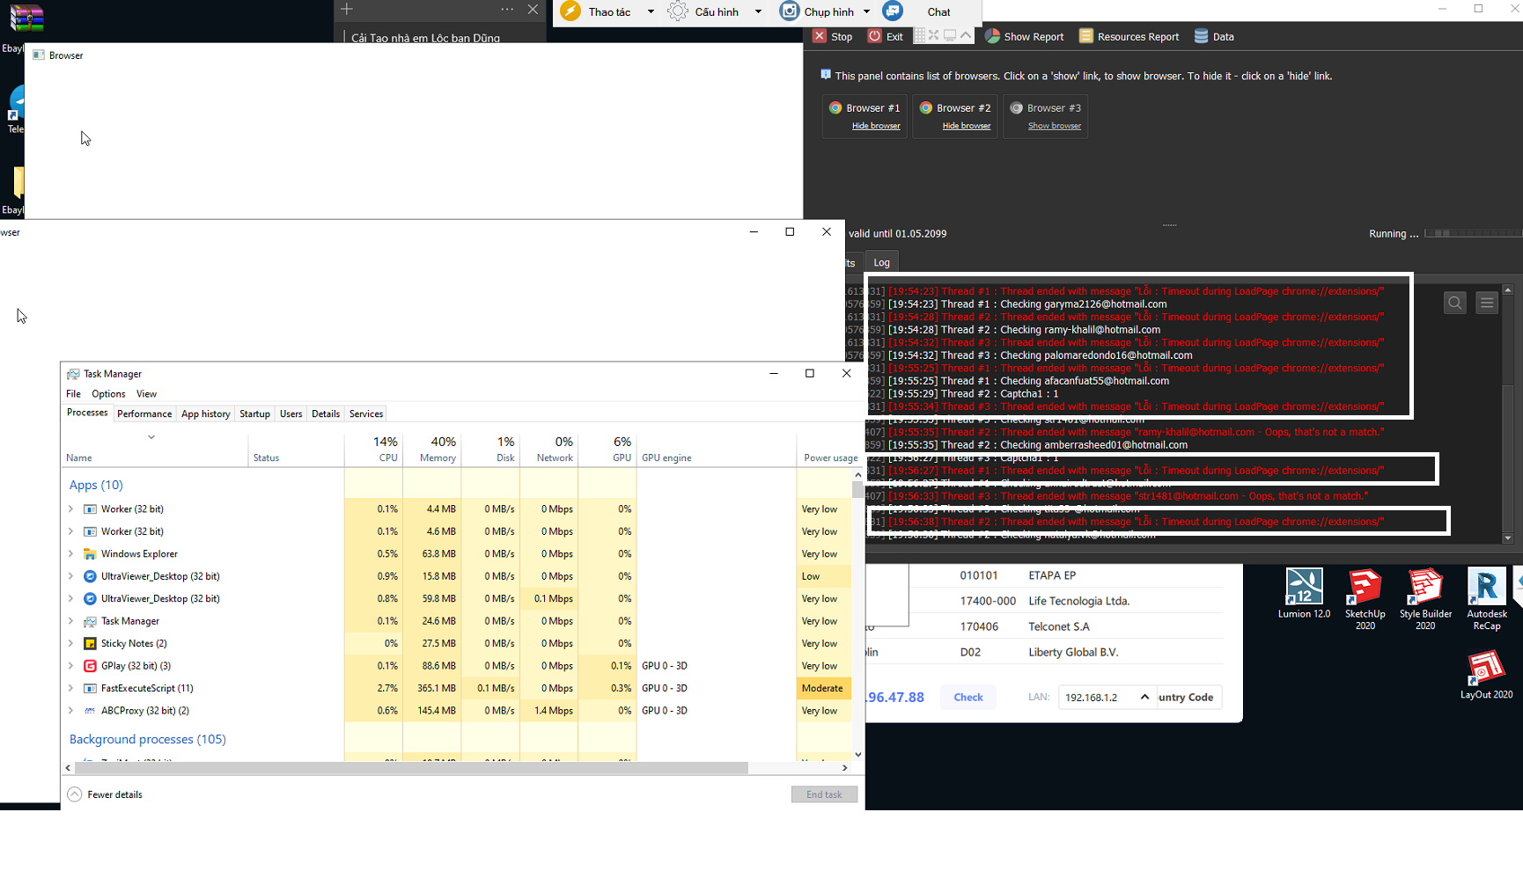Collapse Task Manager with Fewer details
The height and width of the screenshot is (878, 1523).
[x=106, y=794]
